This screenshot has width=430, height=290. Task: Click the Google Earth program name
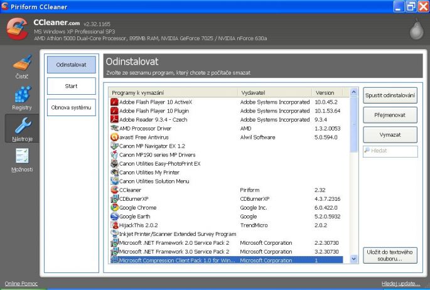pyautogui.click(x=134, y=217)
